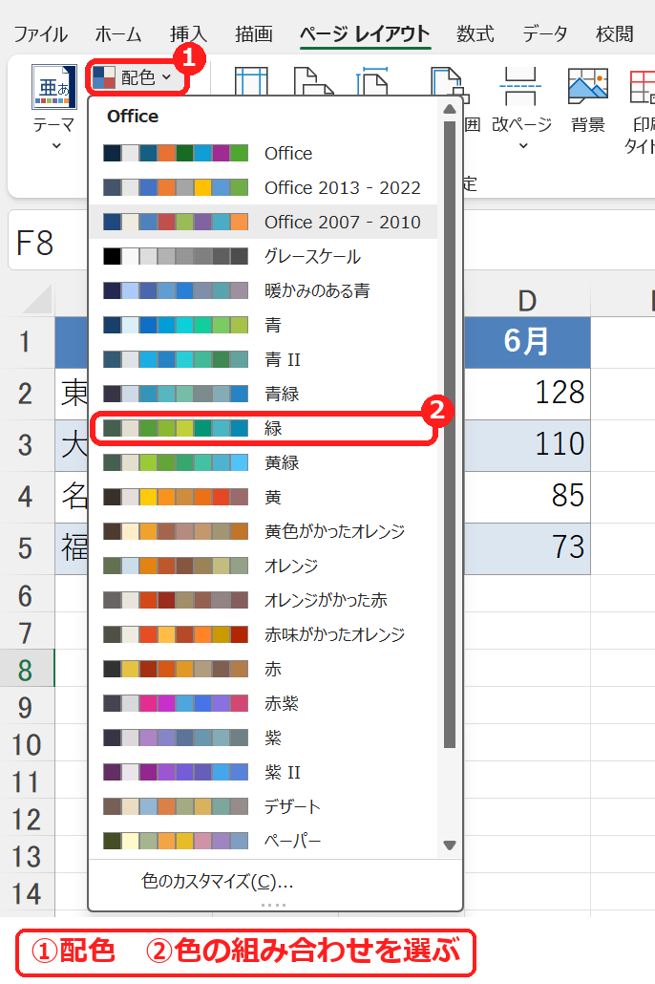Click the color list scroll up arrow
Screen dimensions: 655x984
point(449,109)
